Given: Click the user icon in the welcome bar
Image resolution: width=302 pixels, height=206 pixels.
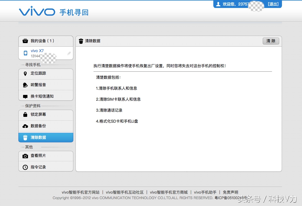Looking at the screenshot, I should (218, 4).
